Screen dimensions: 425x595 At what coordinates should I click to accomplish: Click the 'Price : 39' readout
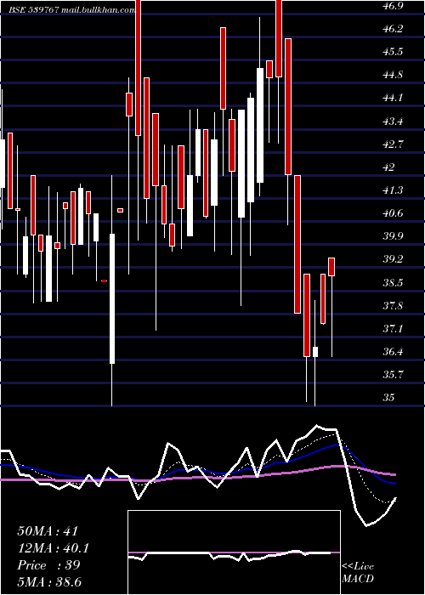pos(48,565)
